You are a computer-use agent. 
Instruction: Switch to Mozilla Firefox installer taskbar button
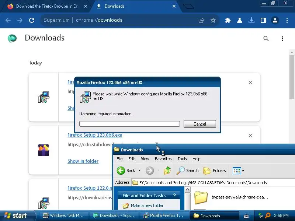163,216
